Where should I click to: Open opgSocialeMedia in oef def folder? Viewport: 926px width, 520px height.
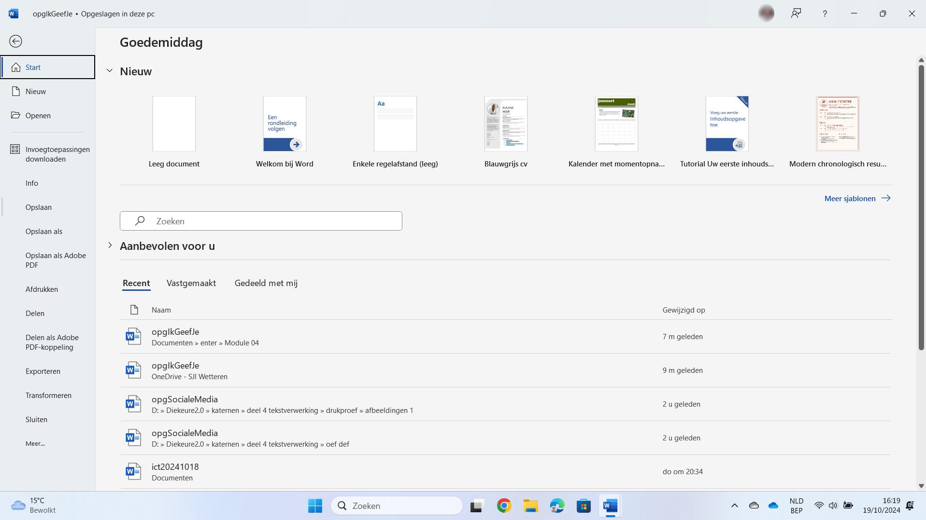506,438
